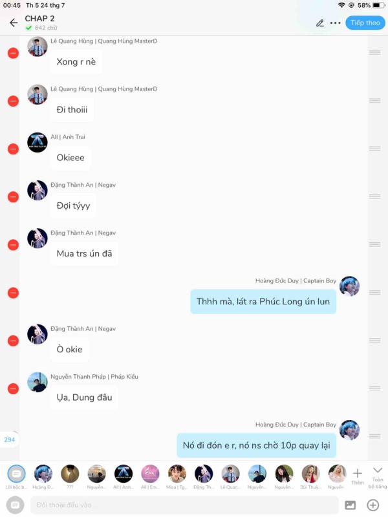388x517 pixels.
Task: Remove the "Okieee" message with red minus
Action: pos(13,149)
